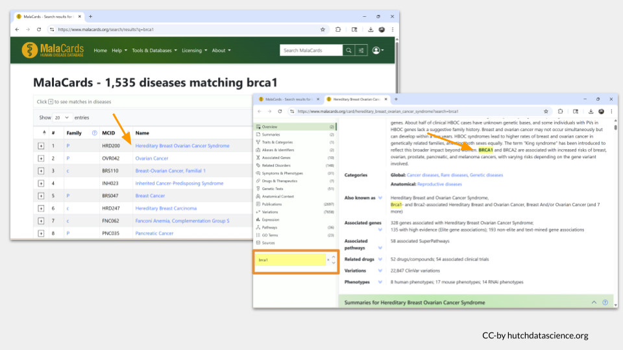Screen dimensions: 623x350
Task: Bookmark the search results page with star icon
Action: pos(323,29)
